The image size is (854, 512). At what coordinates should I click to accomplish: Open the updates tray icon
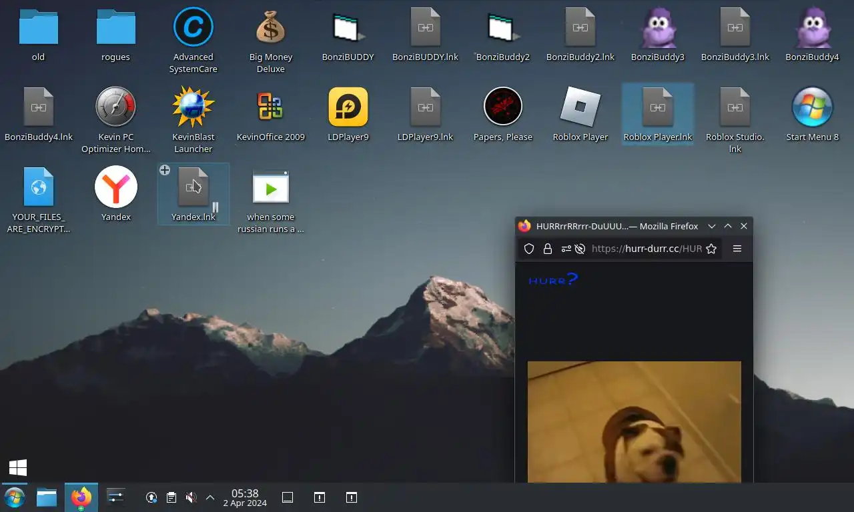click(151, 497)
